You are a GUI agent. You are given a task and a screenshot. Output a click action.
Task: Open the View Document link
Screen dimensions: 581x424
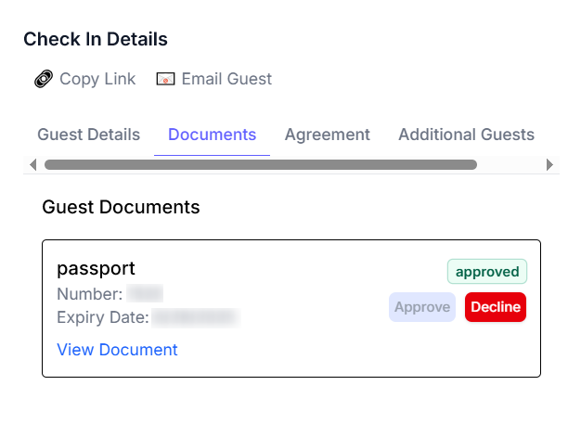[117, 350]
